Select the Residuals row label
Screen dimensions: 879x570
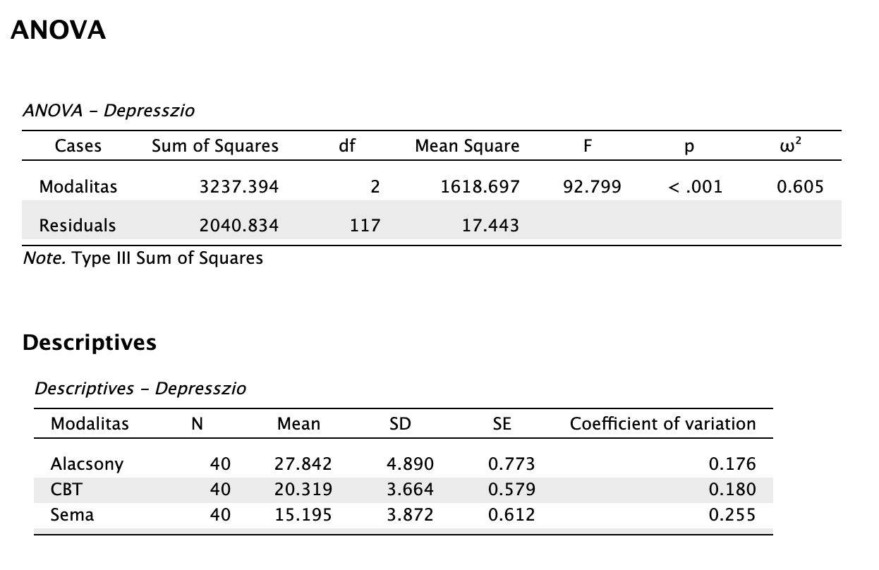pyautogui.click(x=78, y=226)
